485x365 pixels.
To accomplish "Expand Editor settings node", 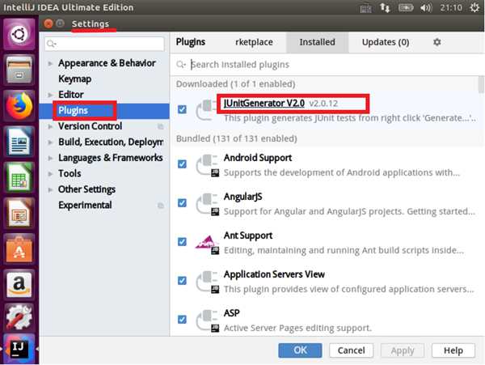I will tap(50, 95).
